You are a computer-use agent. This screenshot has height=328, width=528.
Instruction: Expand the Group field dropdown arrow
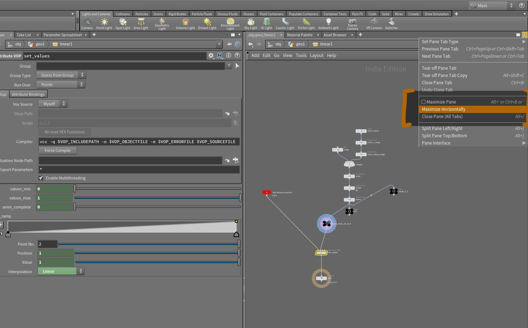(229, 66)
